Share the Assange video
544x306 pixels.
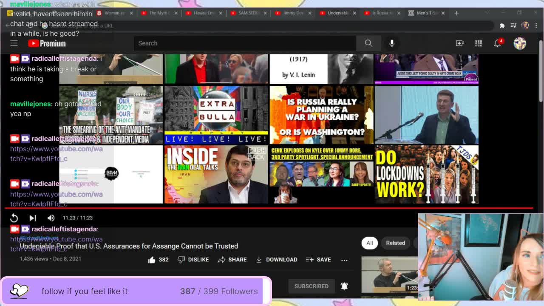[x=232, y=259]
